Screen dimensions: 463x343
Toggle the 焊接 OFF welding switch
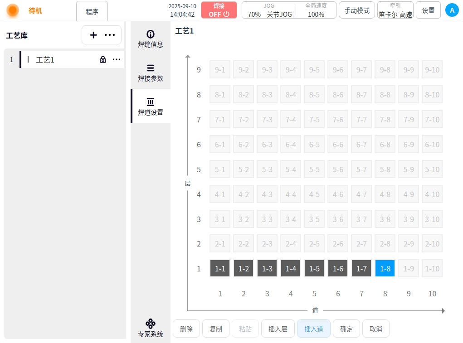point(219,10)
